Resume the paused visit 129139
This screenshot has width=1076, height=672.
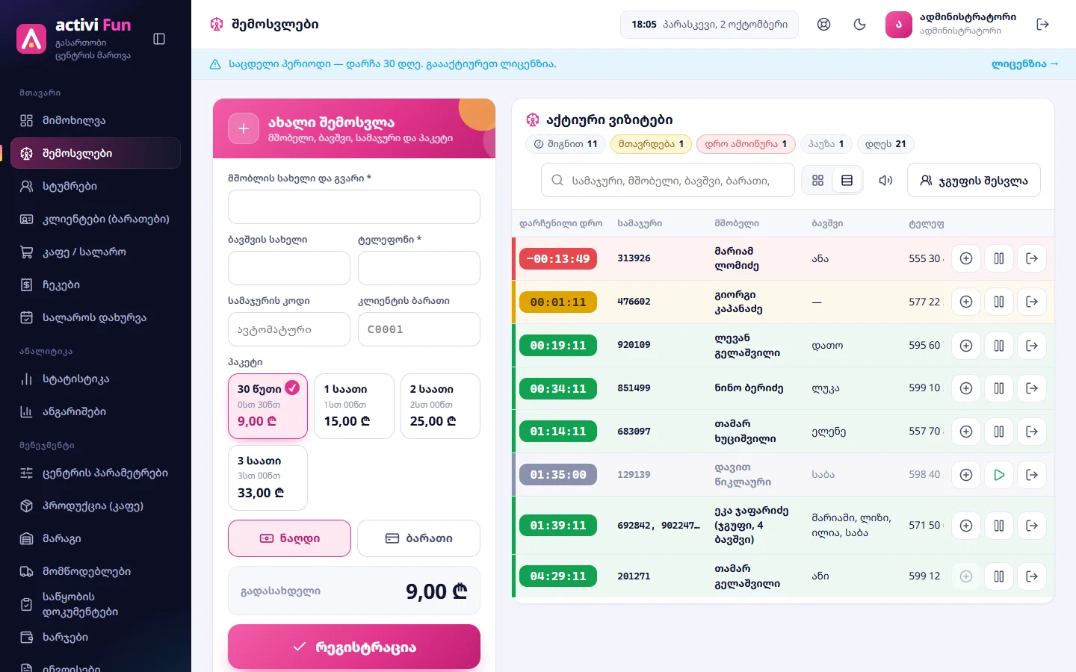999,475
